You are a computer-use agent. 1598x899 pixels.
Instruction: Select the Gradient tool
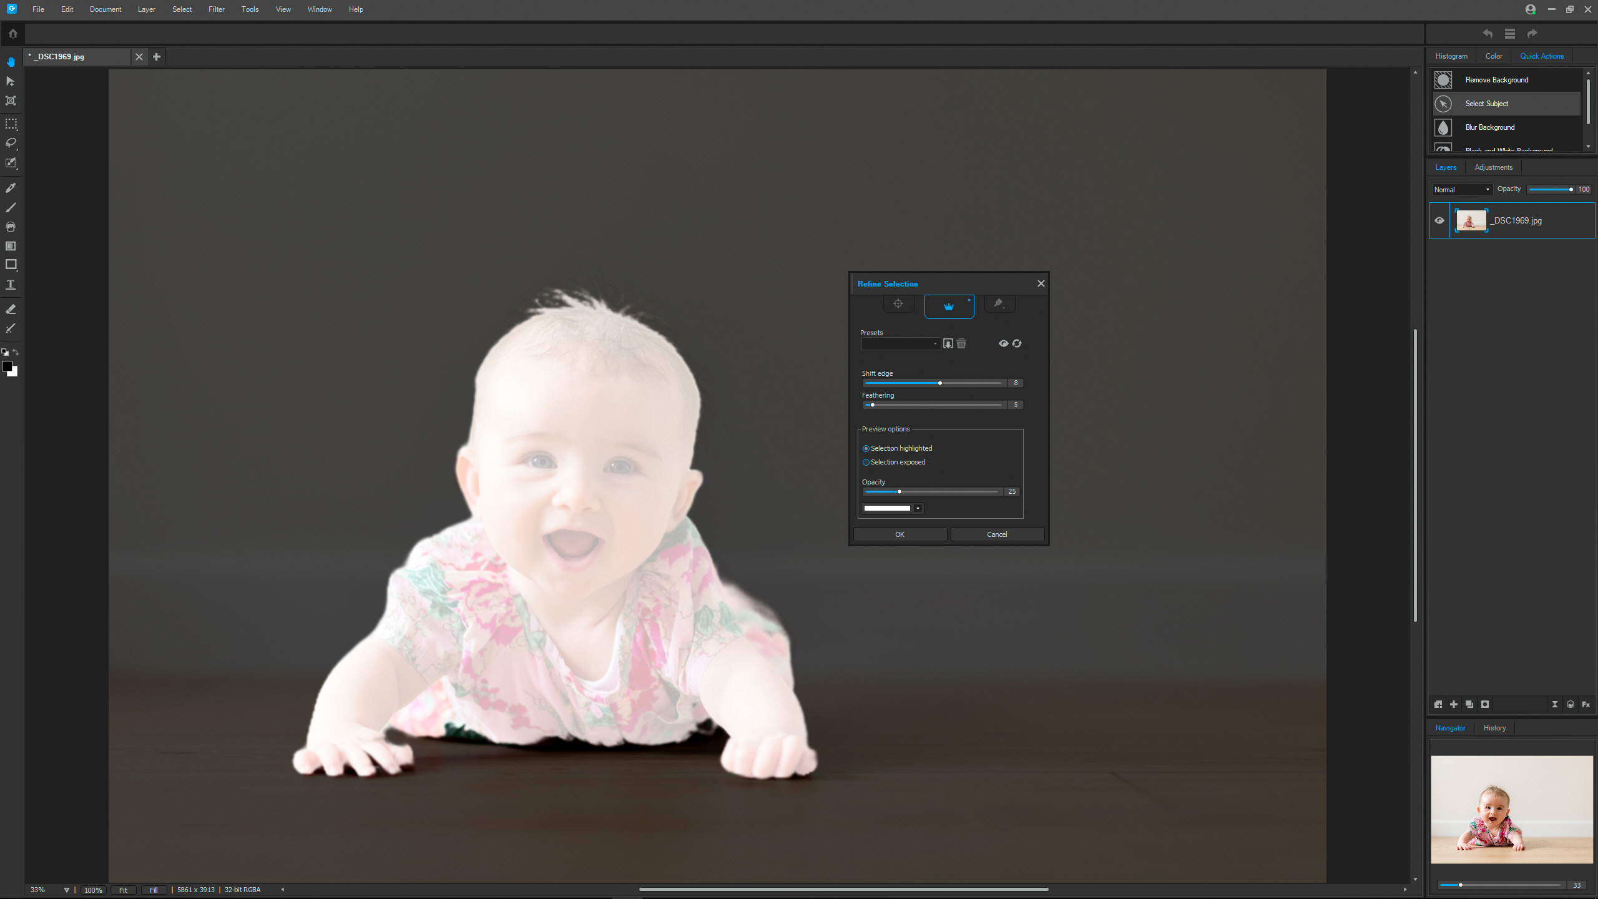point(11,245)
